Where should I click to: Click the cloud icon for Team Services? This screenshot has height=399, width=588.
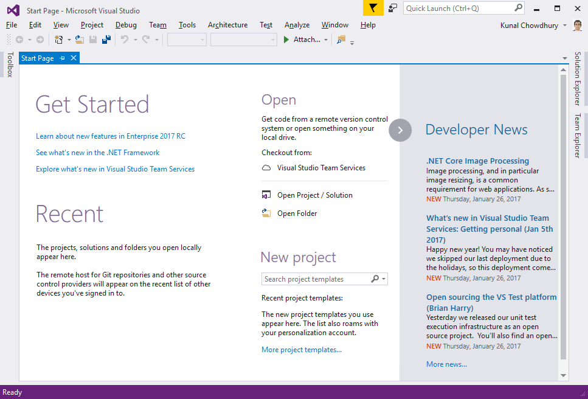point(266,168)
